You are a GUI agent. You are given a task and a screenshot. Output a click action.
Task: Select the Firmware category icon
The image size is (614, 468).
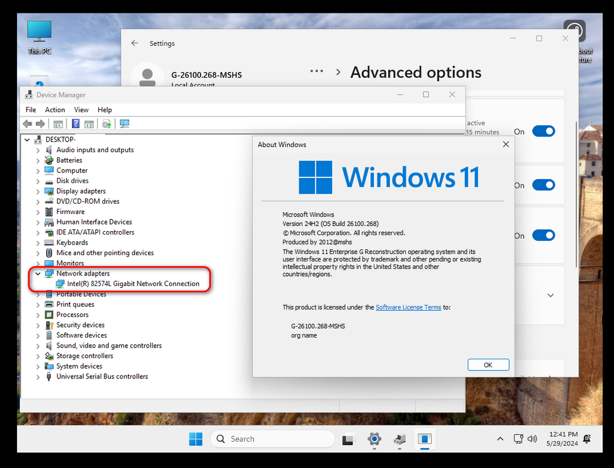pos(49,212)
